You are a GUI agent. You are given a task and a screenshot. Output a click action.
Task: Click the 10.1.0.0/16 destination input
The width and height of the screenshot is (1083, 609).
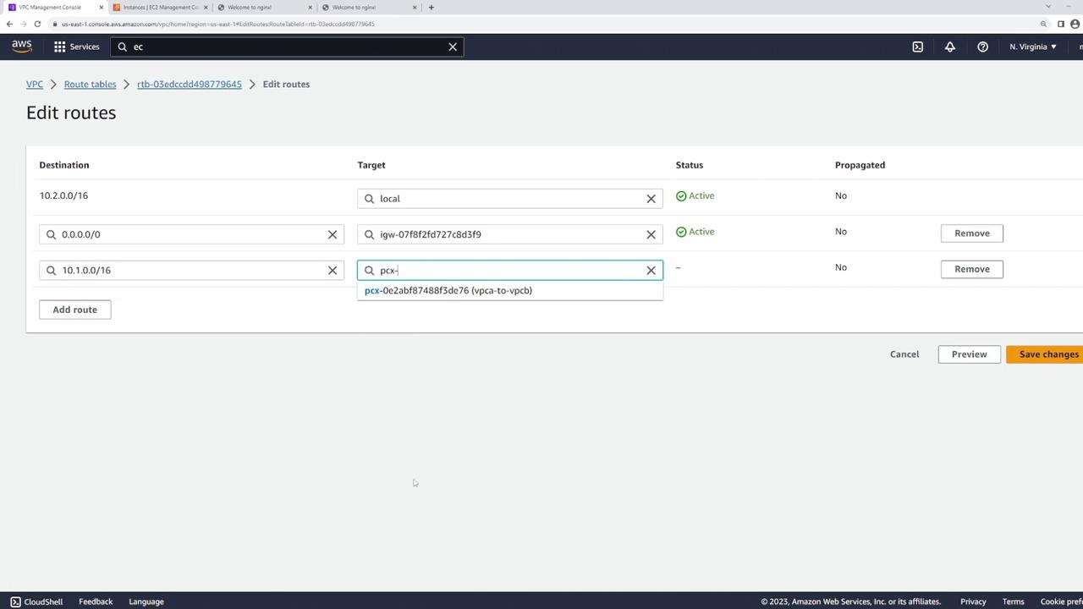point(191,270)
